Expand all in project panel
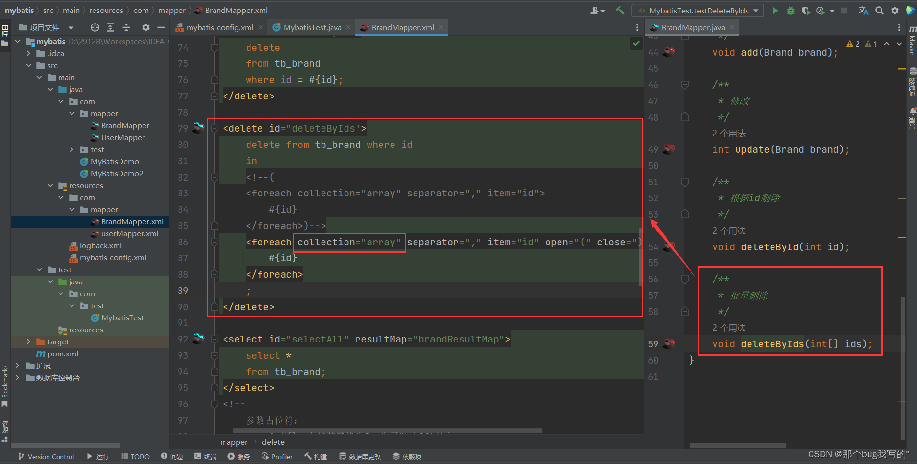Image resolution: width=917 pixels, height=464 pixels. (110, 27)
